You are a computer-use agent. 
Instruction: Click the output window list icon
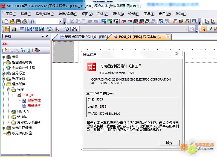point(22,29)
